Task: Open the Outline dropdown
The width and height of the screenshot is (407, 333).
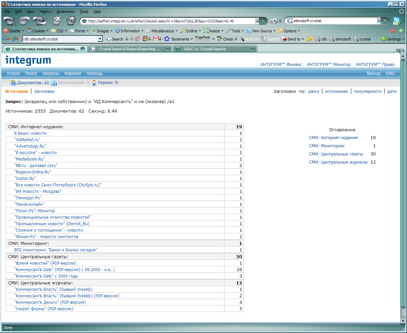Action: tap(190, 31)
